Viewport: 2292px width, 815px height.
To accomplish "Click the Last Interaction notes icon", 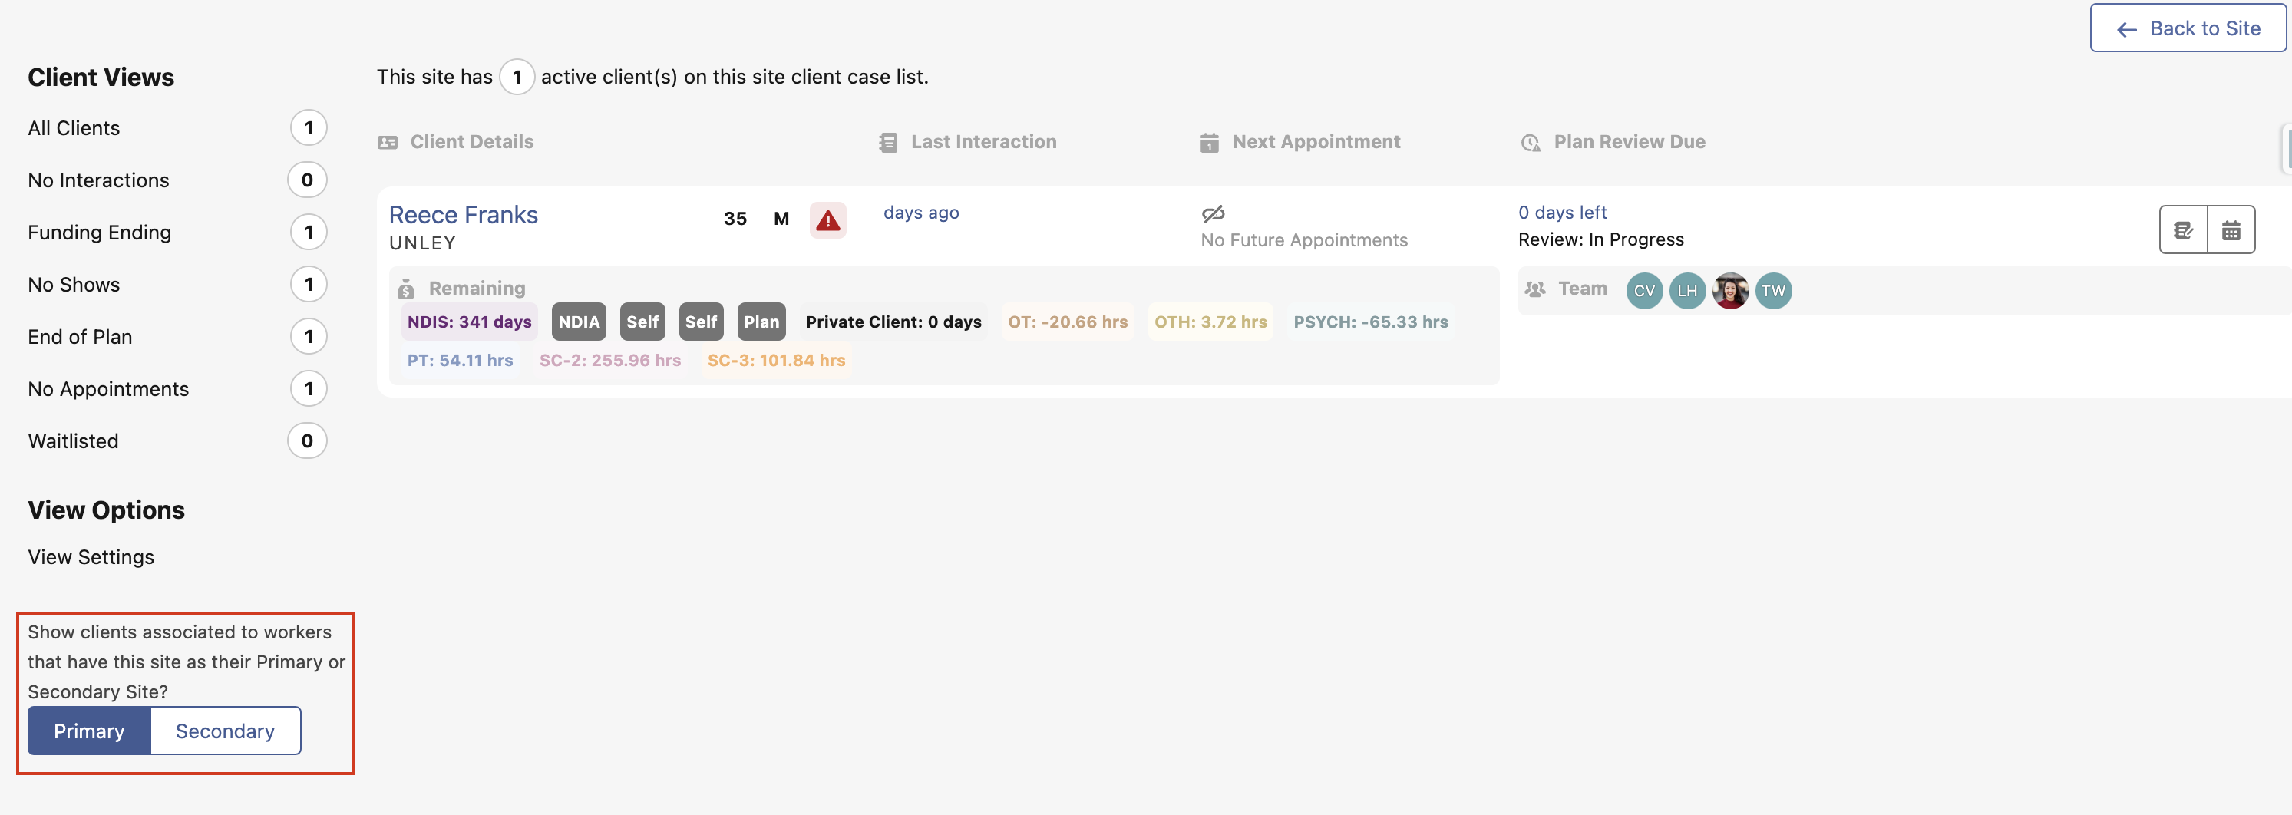I will [x=887, y=140].
